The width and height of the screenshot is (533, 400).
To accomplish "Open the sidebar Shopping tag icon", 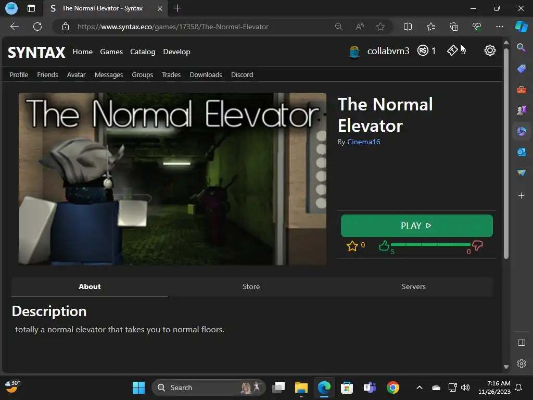I will (521, 68).
